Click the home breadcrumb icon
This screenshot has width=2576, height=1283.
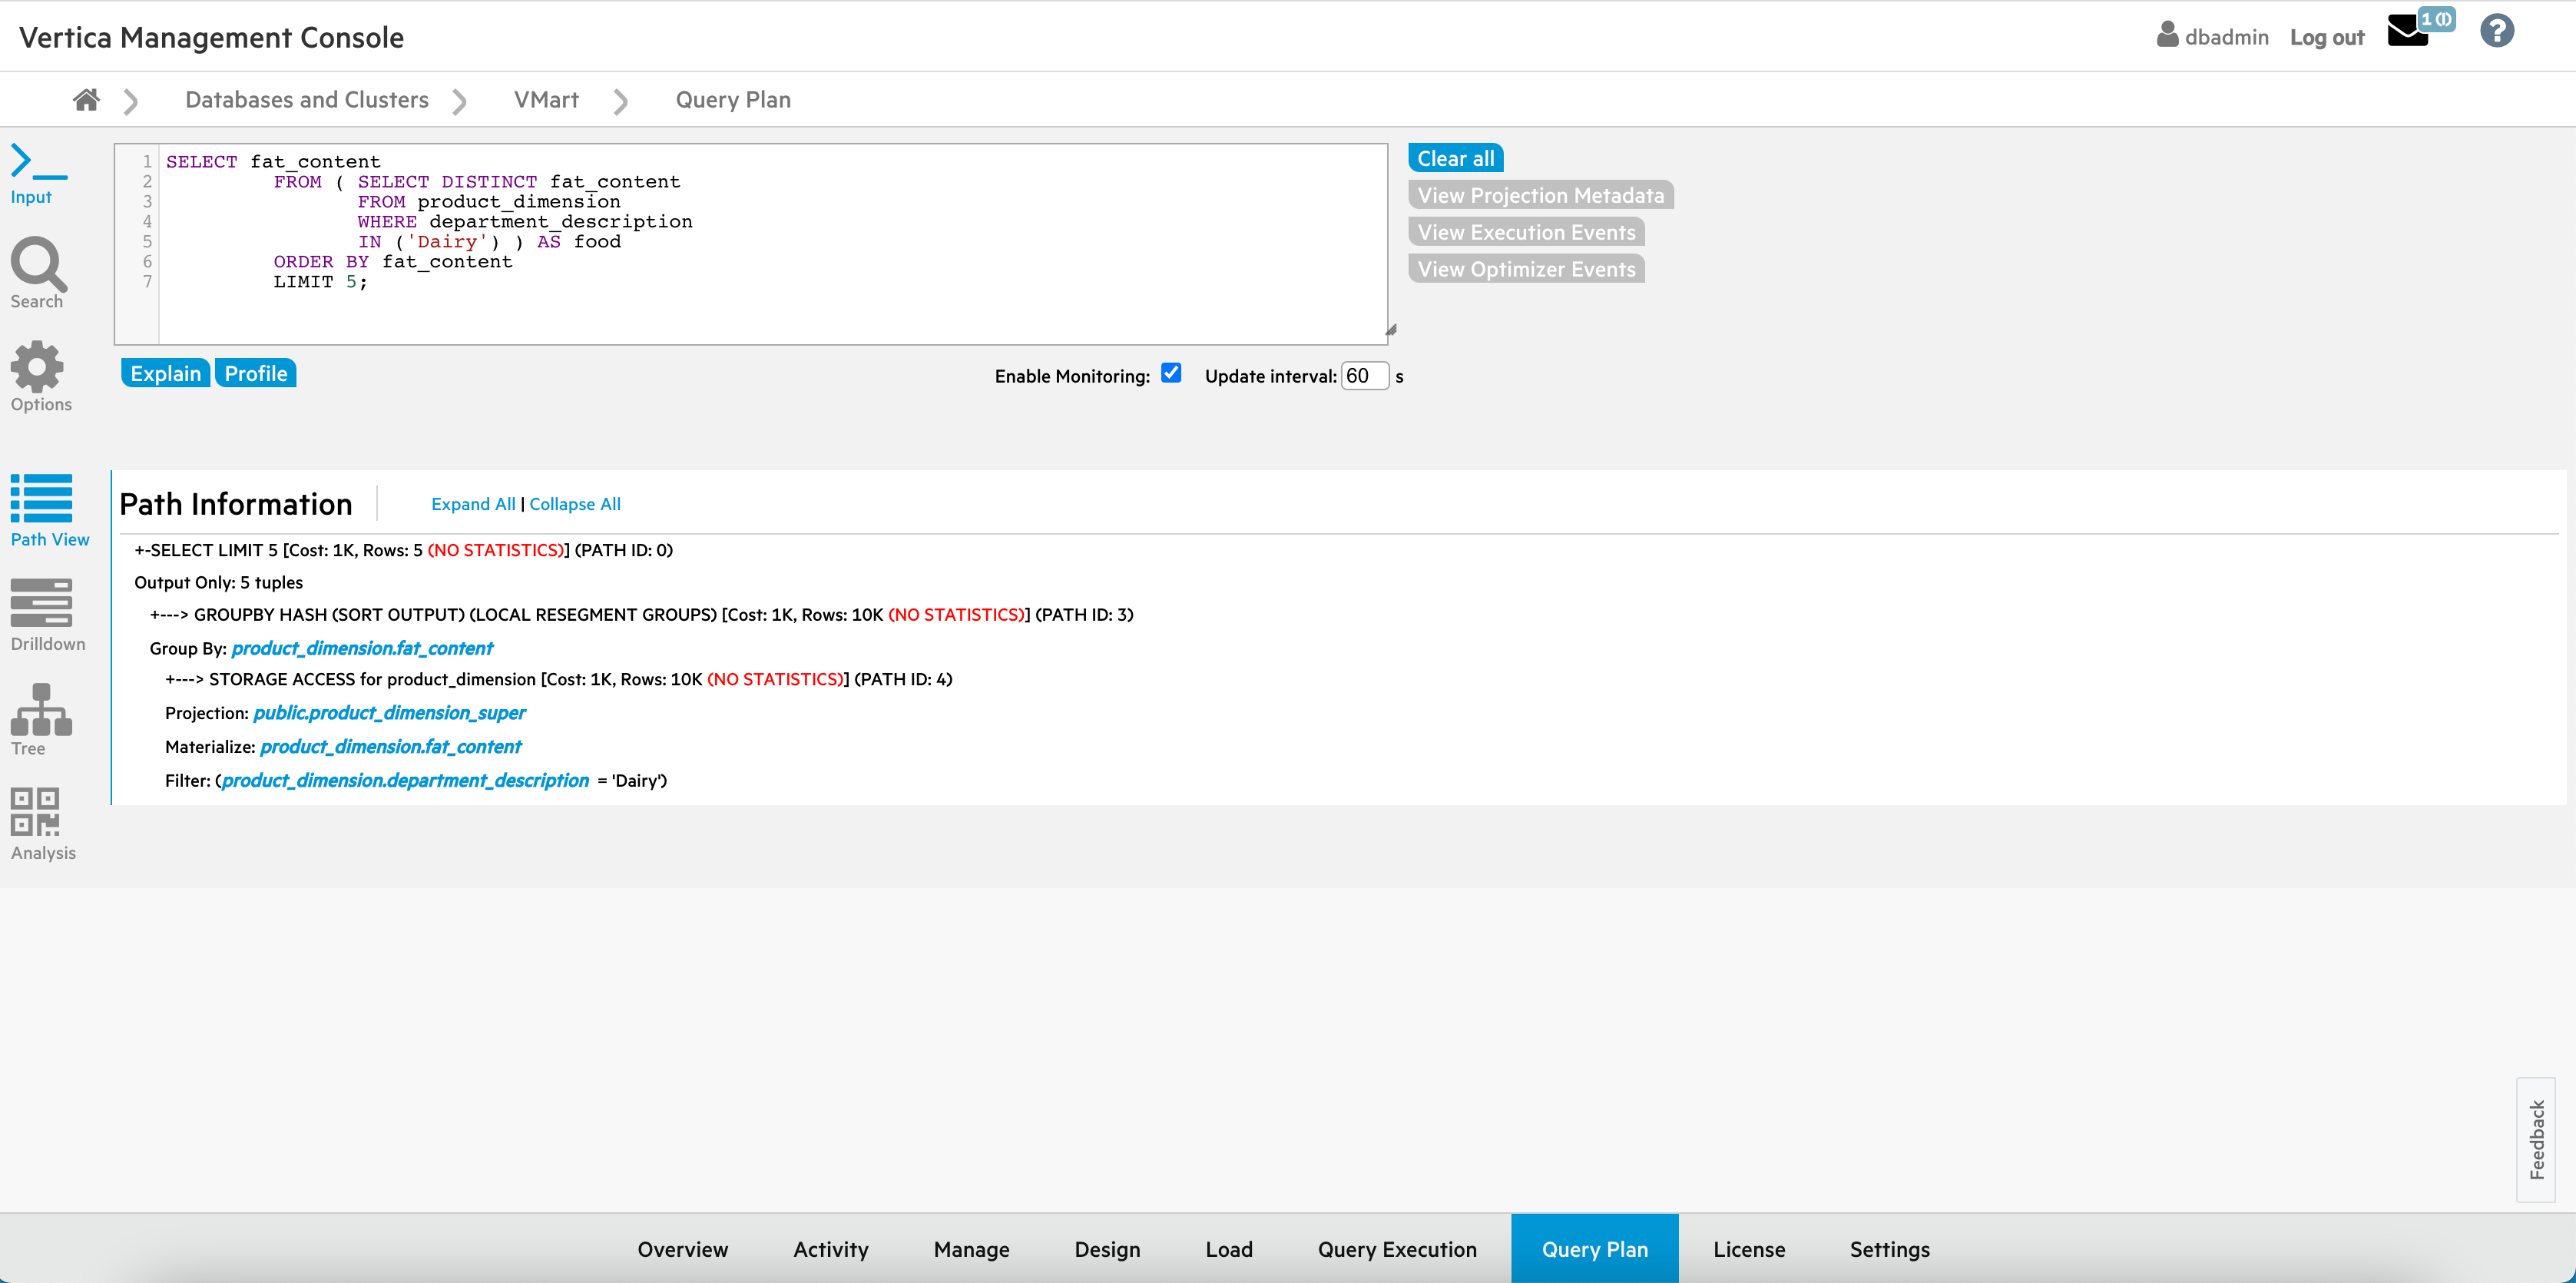86,100
